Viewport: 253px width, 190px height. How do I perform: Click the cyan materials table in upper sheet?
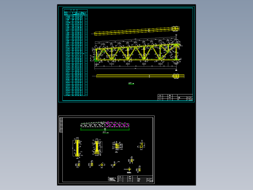pyautogui.click(x=75, y=53)
